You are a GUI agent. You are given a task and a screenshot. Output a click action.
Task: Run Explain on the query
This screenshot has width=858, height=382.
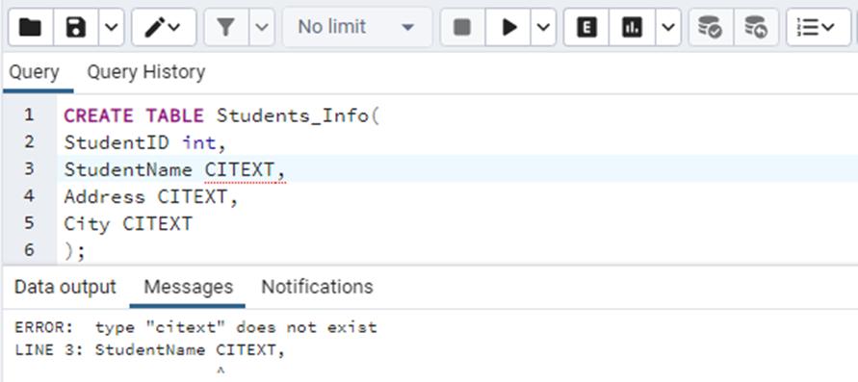586,27
